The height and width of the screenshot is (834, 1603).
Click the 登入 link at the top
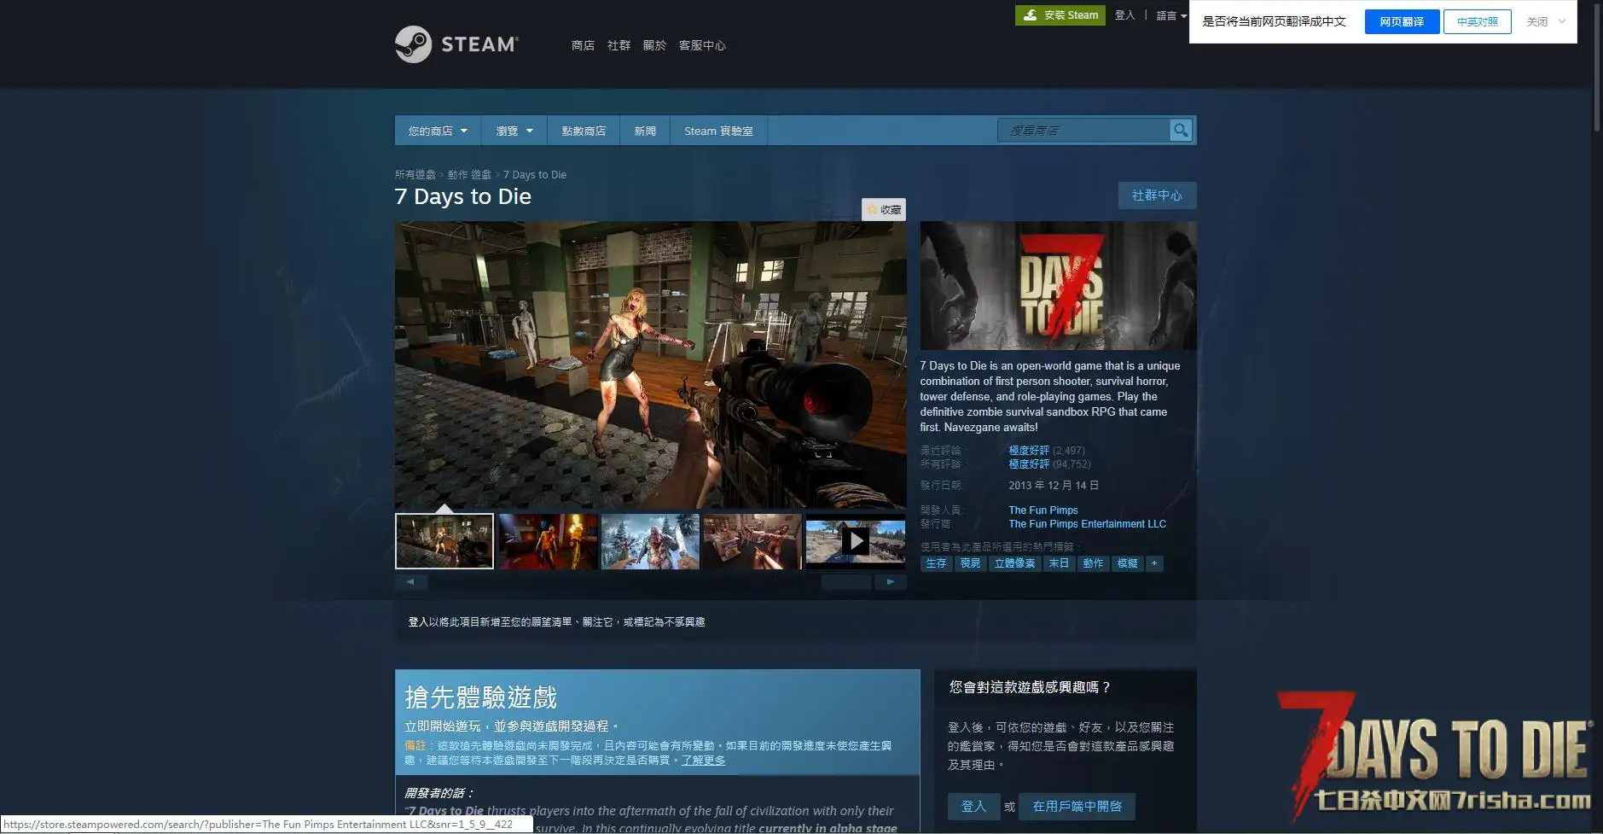tap(1124, 15)
